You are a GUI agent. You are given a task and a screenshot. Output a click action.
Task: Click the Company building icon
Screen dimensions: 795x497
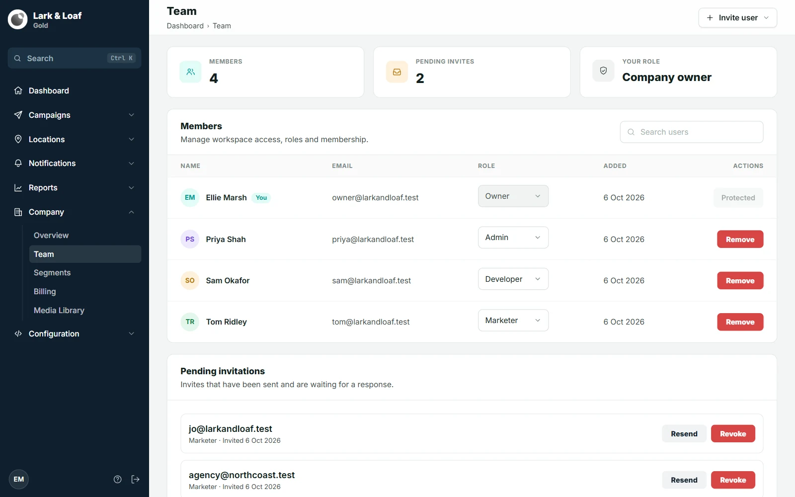pos(18,212)
